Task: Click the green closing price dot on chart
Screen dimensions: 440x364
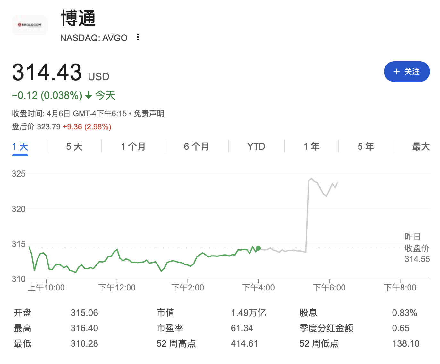Action: (x=258, y=248)
